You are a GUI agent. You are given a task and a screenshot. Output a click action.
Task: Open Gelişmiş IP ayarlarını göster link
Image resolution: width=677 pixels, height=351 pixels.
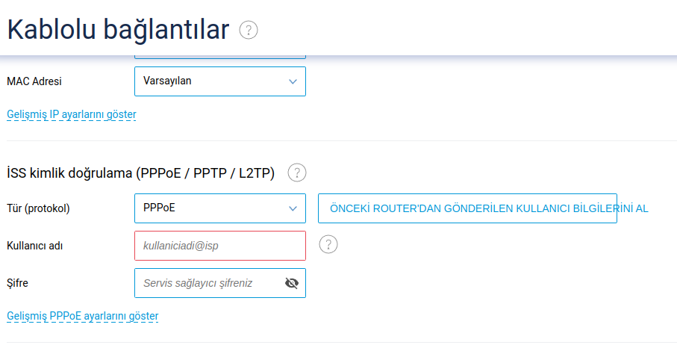click(72, 114)
